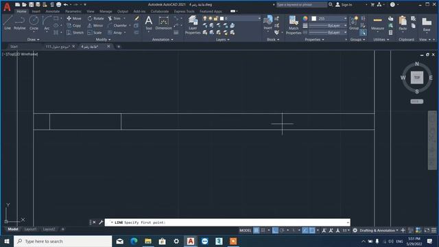The width and height of the screenshot is (439, 247).
Task: Click the Paste clipboard icon
Action: pos(403,23)
